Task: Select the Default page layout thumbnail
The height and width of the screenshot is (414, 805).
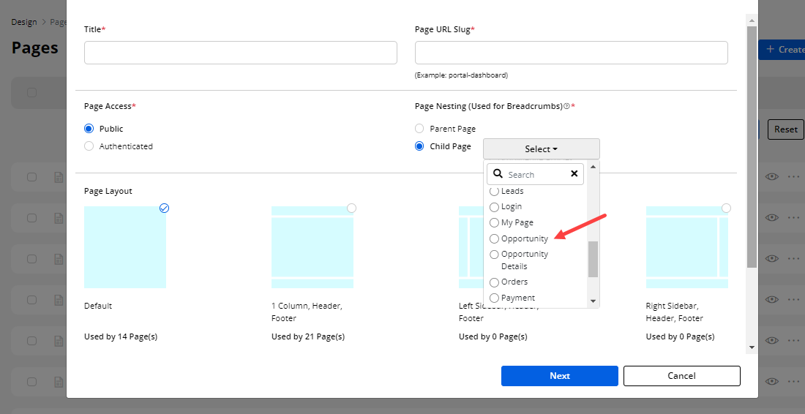Action: (x=125, y=247)
